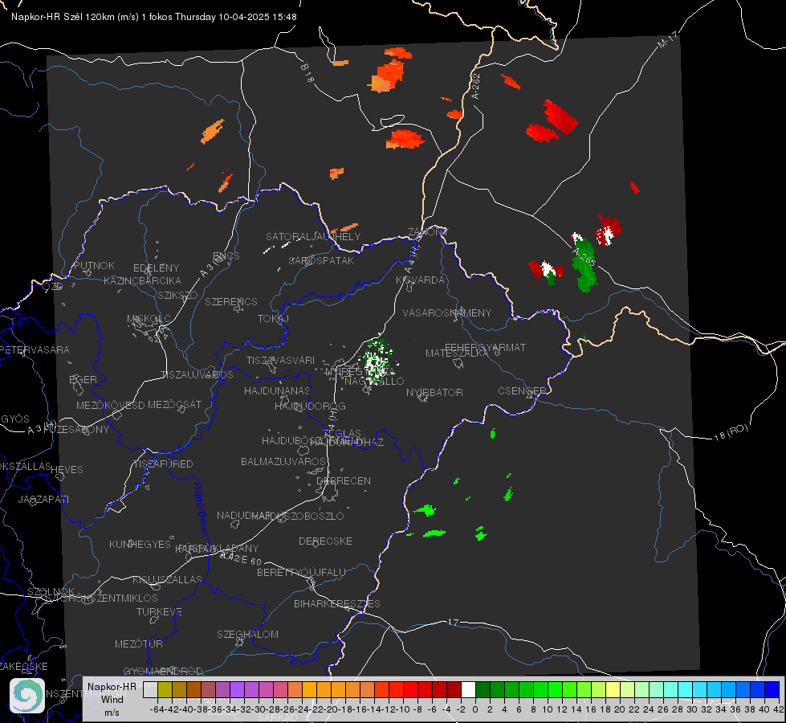Viewport: 786px width, 723px height.
Task: Click the PÉTERVÁSÁRA label
Action: 35,349
